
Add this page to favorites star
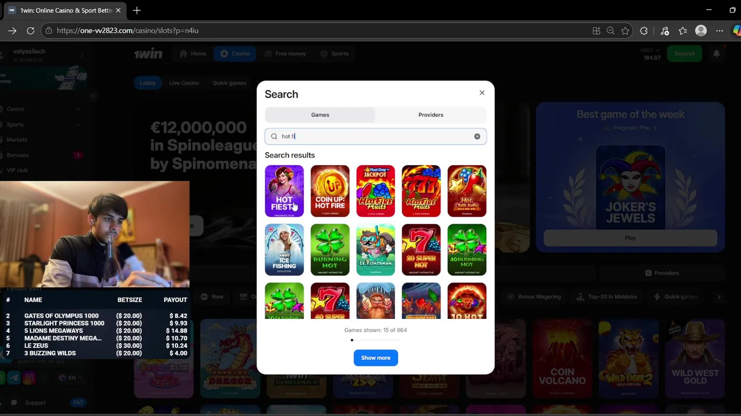pos(625,31)
